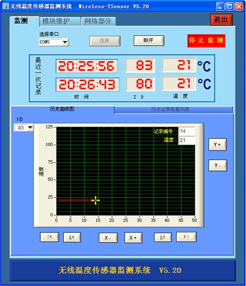Viewport: 246px width, 286px height.
Task: Click the X + zoom button
Action: point(133,238)
